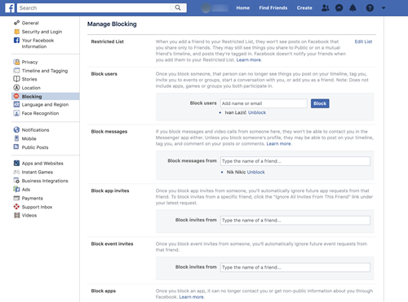
Task: Click the Mobile phone icon
Action: click(16, 138)
